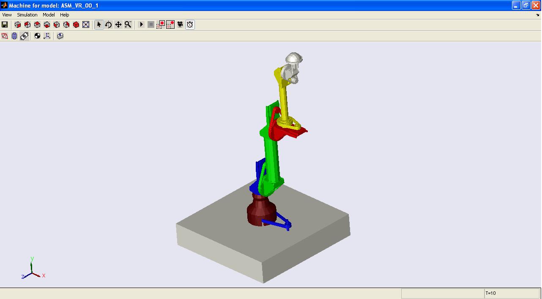Click the stacked layers arrow icon

pos(60,36)
